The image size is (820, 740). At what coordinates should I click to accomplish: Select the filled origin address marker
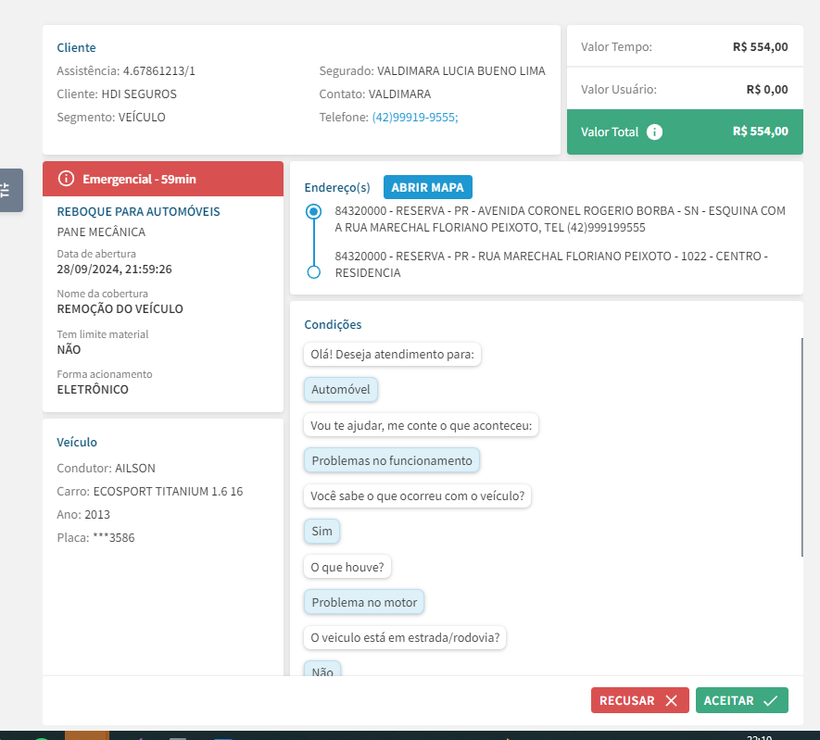(314, 212)
